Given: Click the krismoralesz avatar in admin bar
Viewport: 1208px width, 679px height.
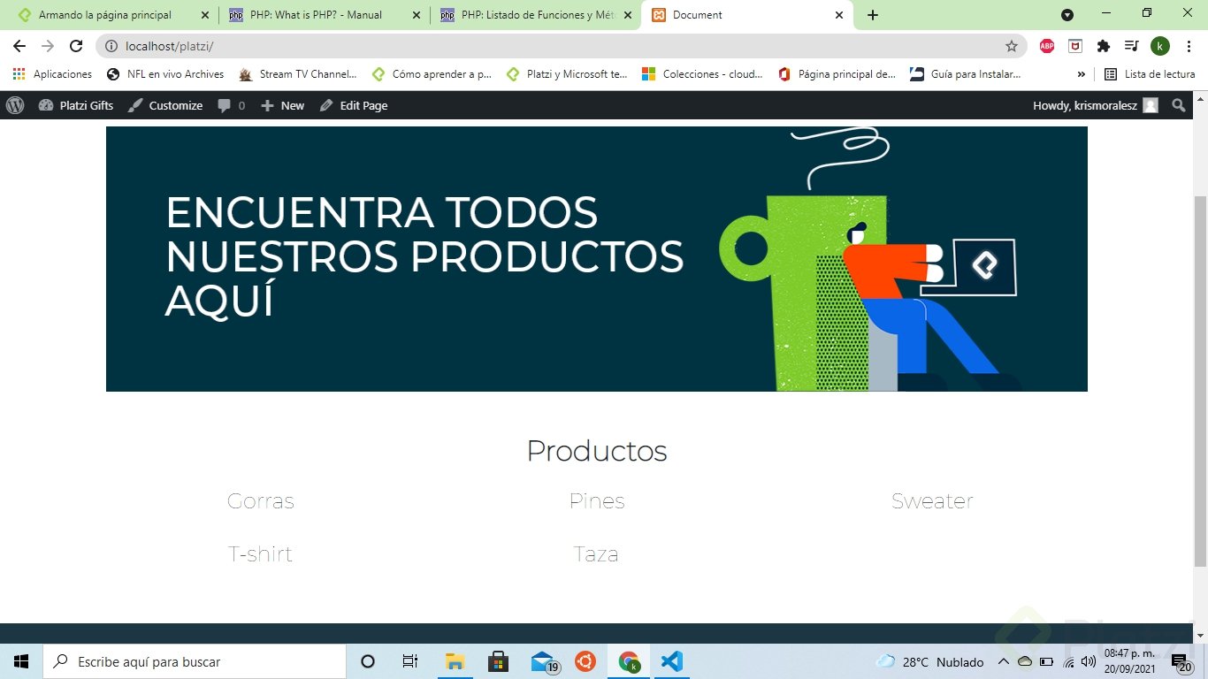Looking at the screenshot, I should pyautogui.click(x=1151, y=105).
